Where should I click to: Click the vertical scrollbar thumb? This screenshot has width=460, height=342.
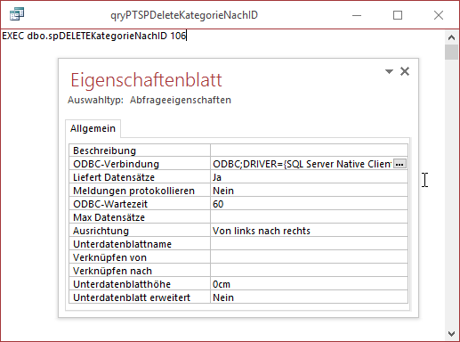[451, 53]
